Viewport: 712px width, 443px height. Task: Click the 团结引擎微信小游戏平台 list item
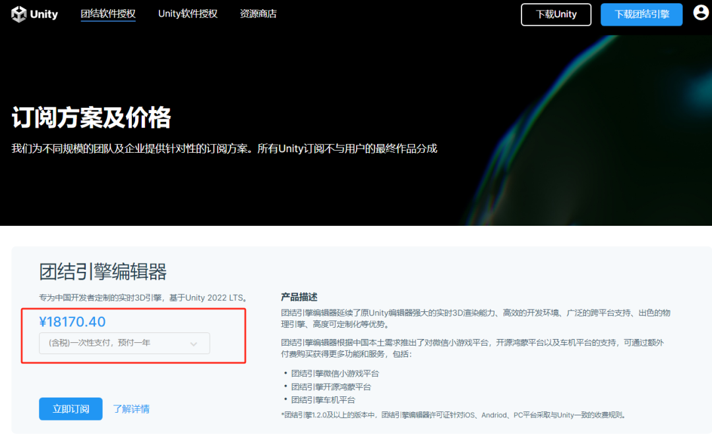point(335,373)
